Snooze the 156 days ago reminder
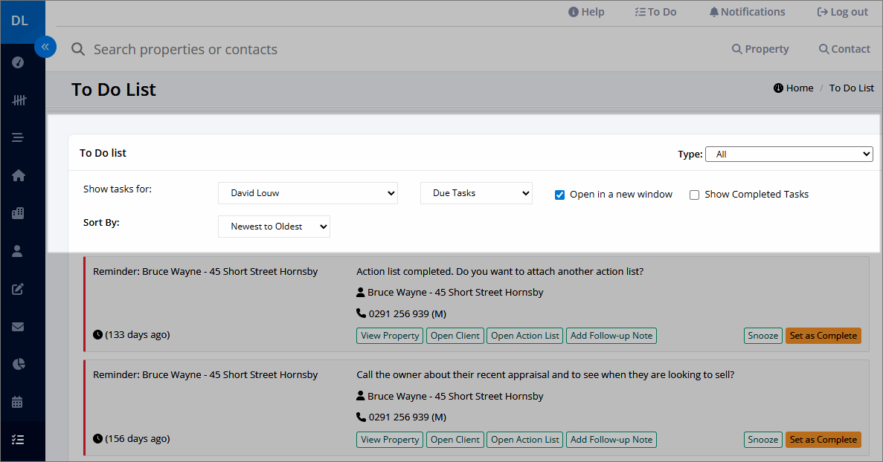883x462 pixels. coord(763,440)
